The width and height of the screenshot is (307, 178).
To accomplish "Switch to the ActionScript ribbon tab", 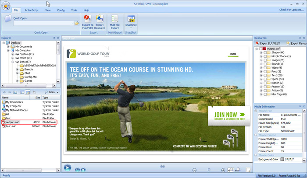I will (x=32, y=10).
